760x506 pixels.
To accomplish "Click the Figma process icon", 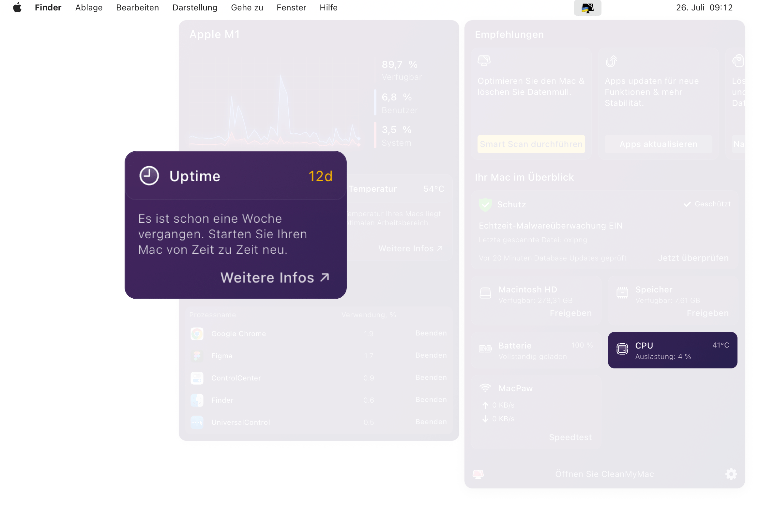I will (197, 356).
